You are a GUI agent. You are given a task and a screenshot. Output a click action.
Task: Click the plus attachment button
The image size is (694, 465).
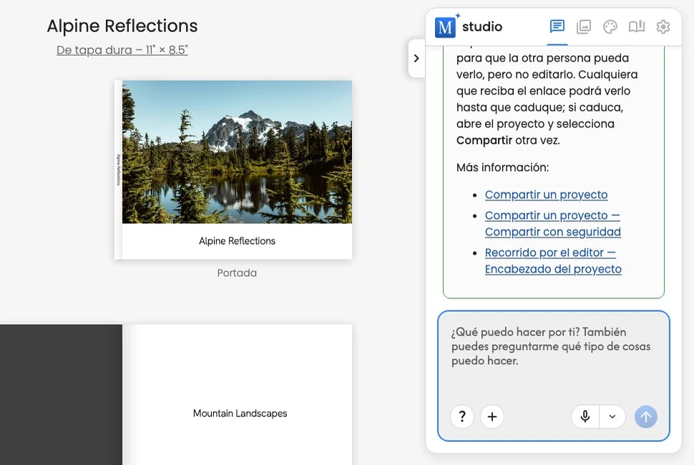(492, 416)
